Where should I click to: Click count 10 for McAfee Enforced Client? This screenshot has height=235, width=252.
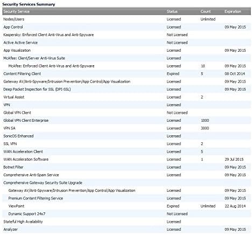(203, 66)
